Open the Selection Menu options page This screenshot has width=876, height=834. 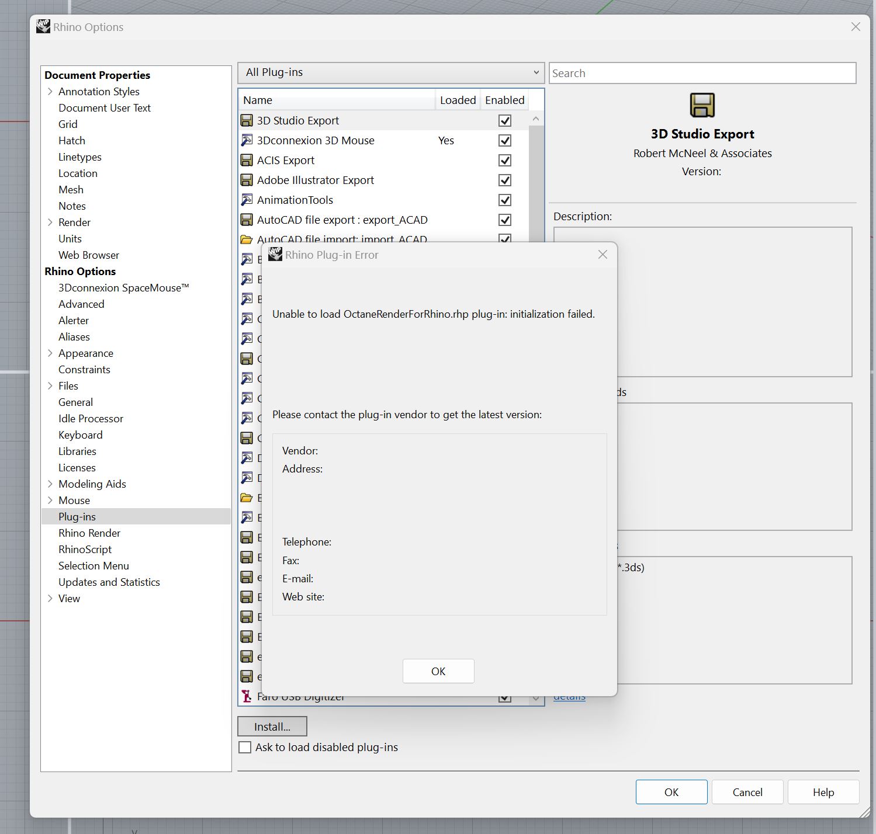click(x=94, y=566)
